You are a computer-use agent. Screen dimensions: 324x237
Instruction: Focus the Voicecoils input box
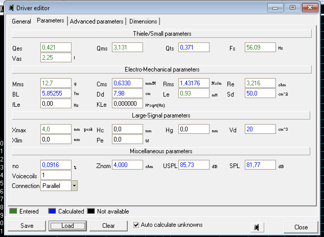56,175
